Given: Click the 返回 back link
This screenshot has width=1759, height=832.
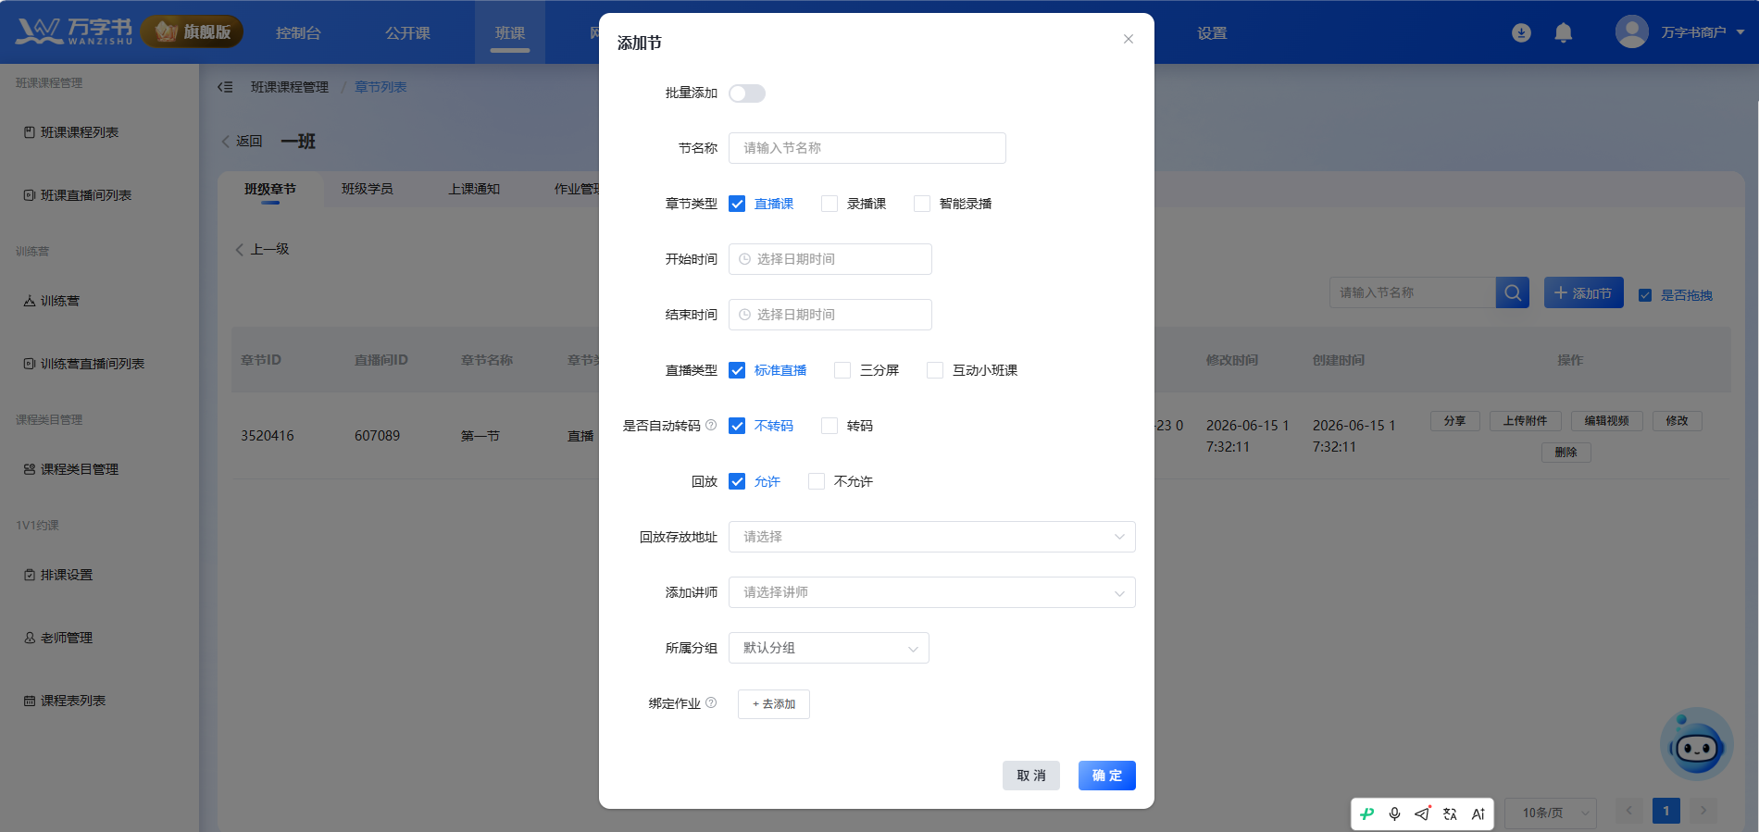Looking at the screenshot, I should click(242, 142).
